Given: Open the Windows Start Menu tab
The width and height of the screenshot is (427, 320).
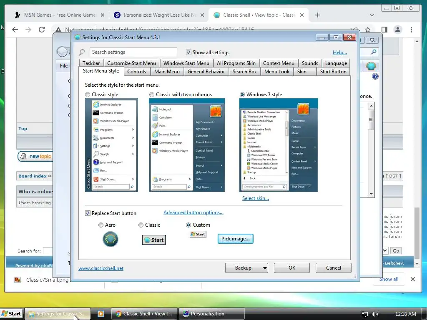Looking at the screenshot, I should coord(186,63).
